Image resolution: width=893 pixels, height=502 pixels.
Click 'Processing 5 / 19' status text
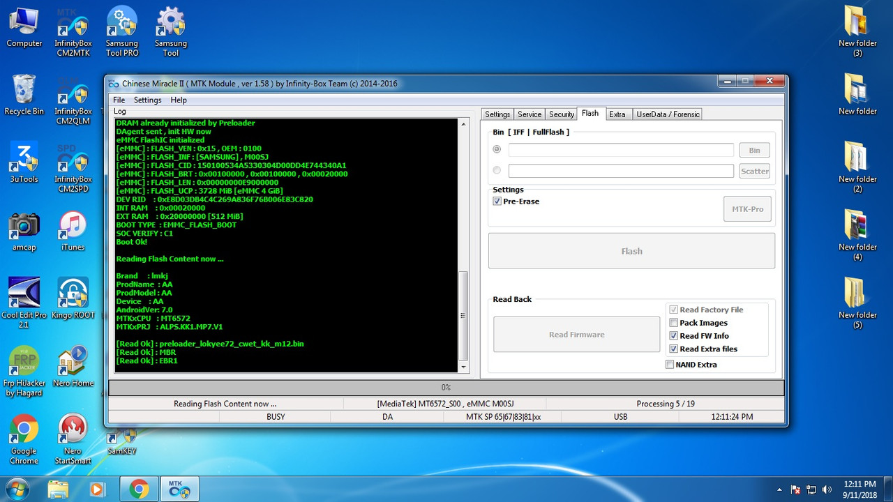tap(666, 404)
